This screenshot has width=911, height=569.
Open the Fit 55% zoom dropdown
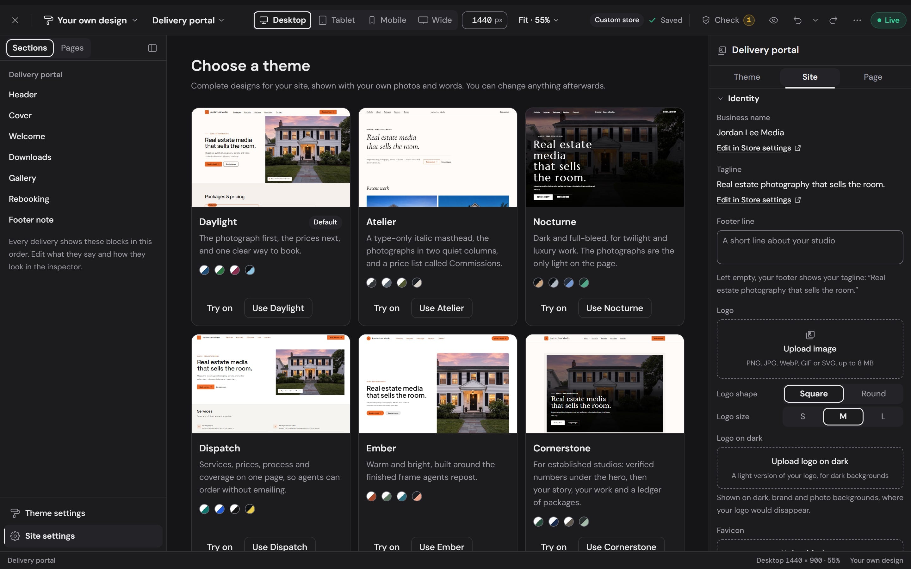point(538,20)
